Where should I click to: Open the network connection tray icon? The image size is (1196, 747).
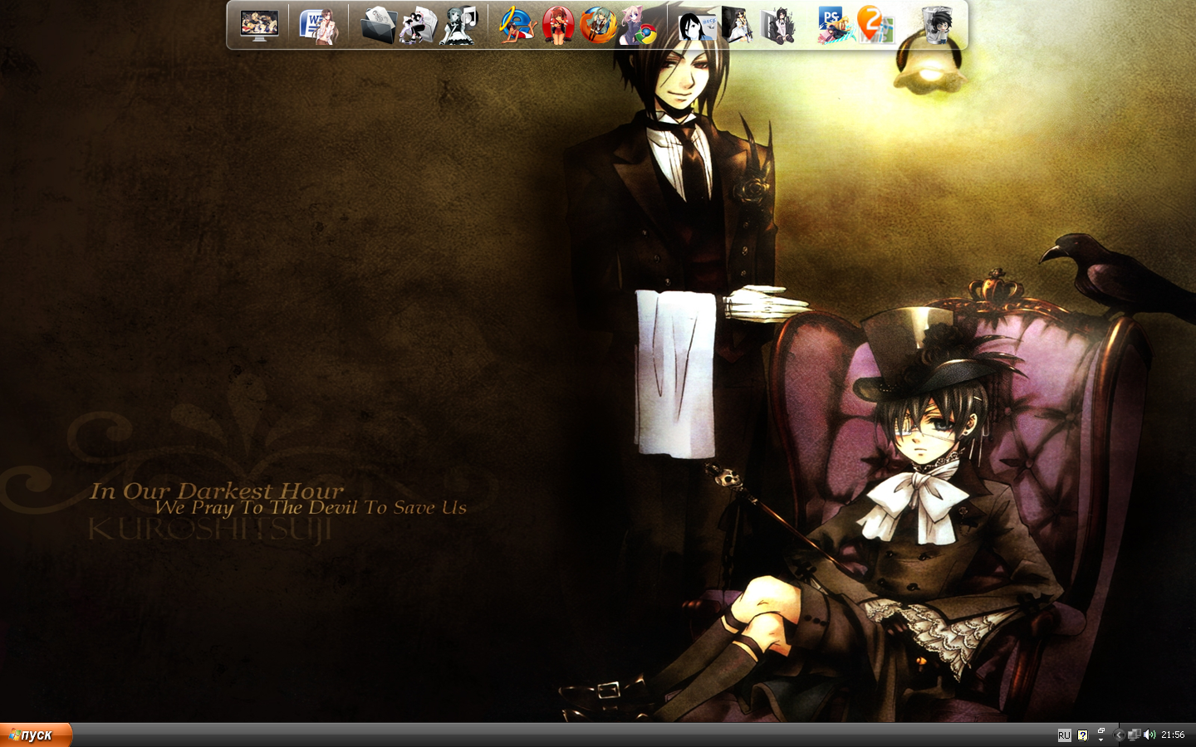[x=1134, y=735]
